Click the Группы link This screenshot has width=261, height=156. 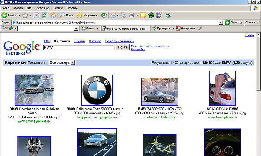click(80, 41)
